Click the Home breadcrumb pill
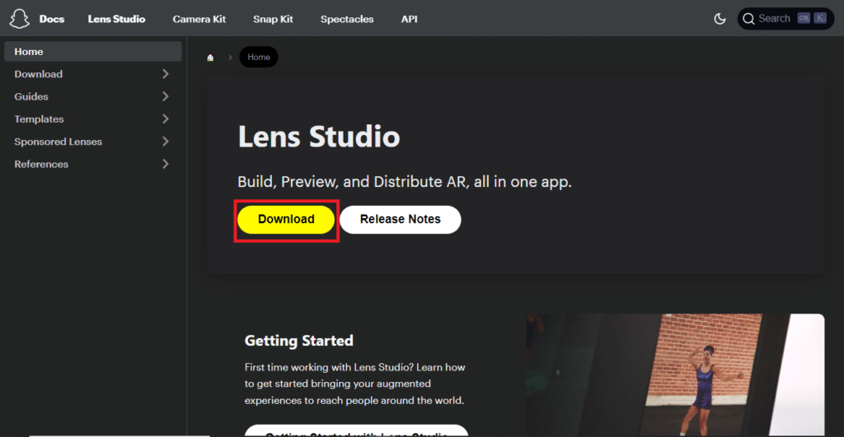Screen dimensions: 844x437 coord(259,58)
